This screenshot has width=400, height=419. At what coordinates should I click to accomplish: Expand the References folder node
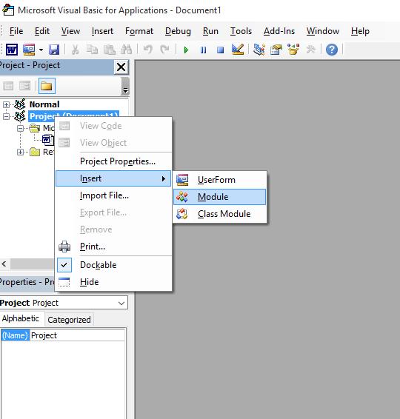point(20,152)
